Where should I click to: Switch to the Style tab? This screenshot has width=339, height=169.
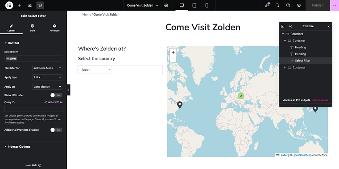pyautogui.click(x=32, y=28)
